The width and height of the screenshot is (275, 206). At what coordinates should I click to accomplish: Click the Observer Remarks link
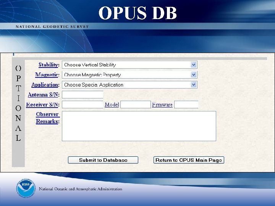tap(47, 118)
